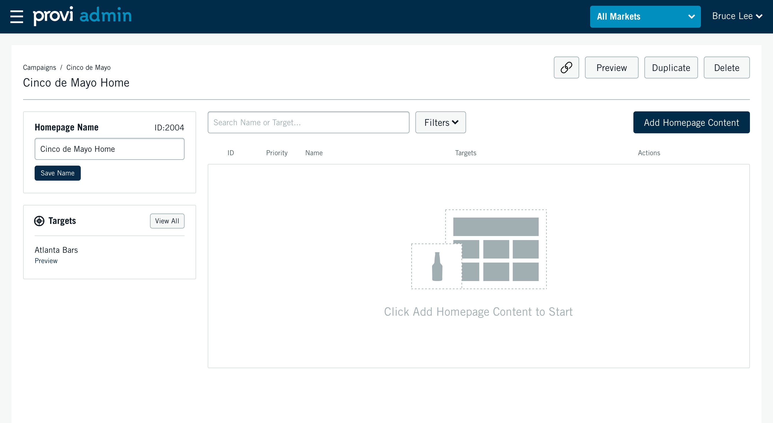Click the Targets crosshair icon
This screenshot has width=773, height=423.
pyautogui.click(x=39, y=221)
